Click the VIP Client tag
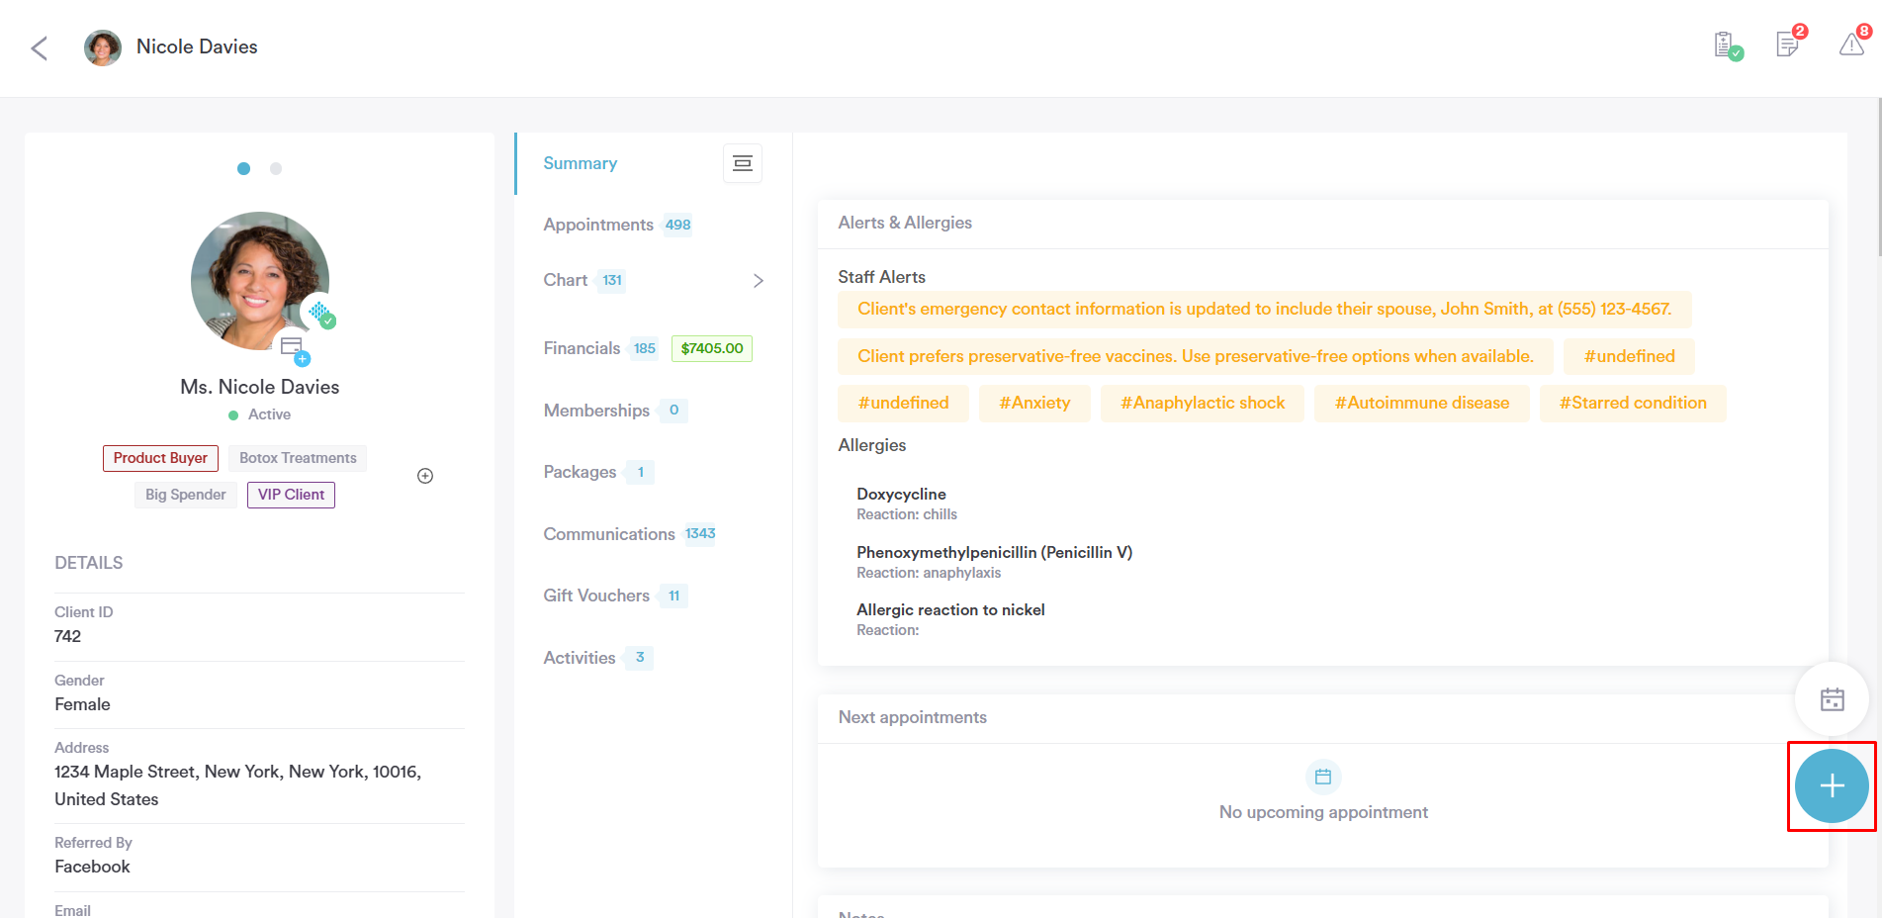 point(291,495)
